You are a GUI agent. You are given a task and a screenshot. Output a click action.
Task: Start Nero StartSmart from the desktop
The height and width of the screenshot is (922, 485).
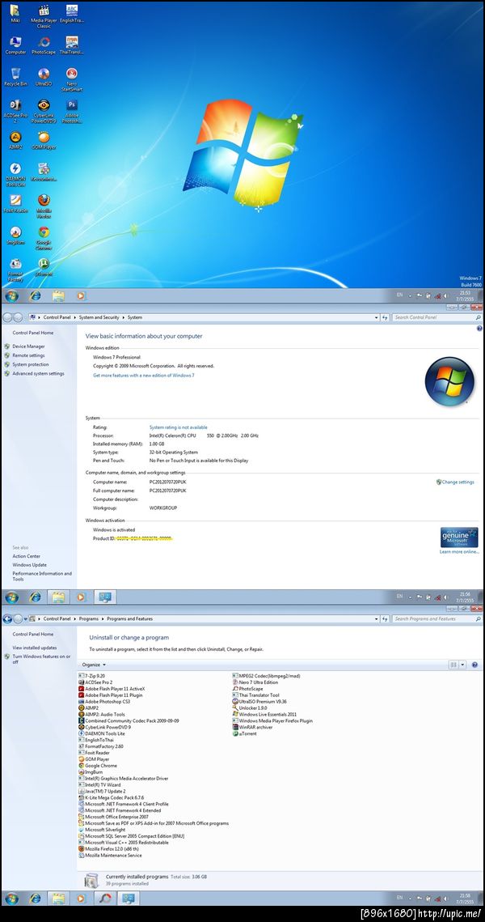[x=72, y=80]
